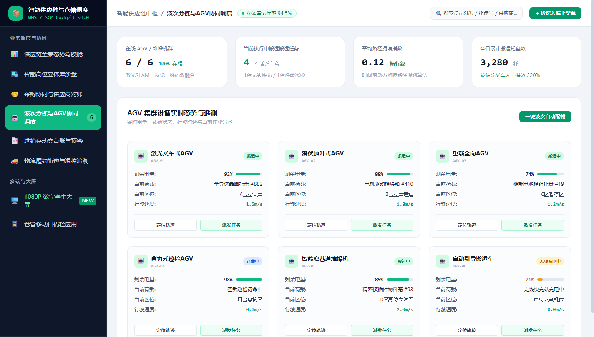Viewport: 594px width, 337px height.
Task: Click the 0.12 congestion index value
Action: [373, 62]
